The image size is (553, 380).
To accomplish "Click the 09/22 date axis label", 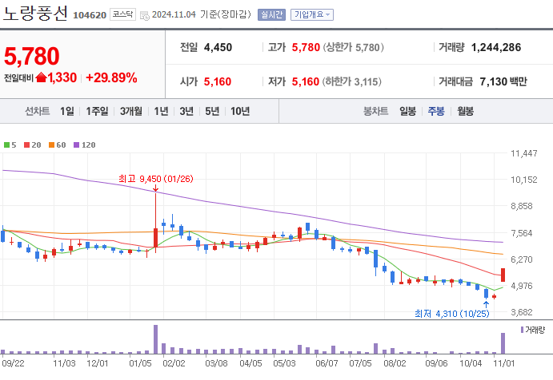I will pos(13,363).
